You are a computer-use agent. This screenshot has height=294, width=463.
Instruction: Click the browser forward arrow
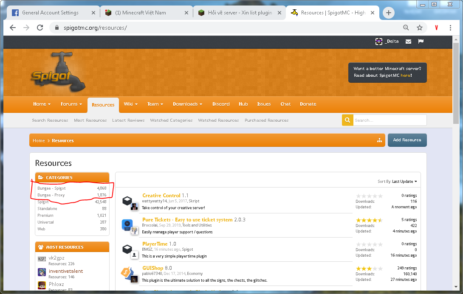26,28
